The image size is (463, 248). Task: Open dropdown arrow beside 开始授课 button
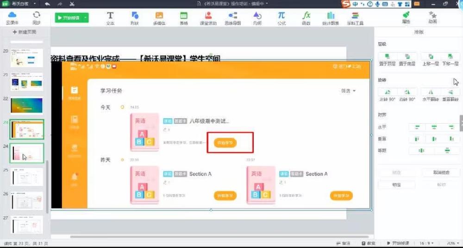pos(85,18)
